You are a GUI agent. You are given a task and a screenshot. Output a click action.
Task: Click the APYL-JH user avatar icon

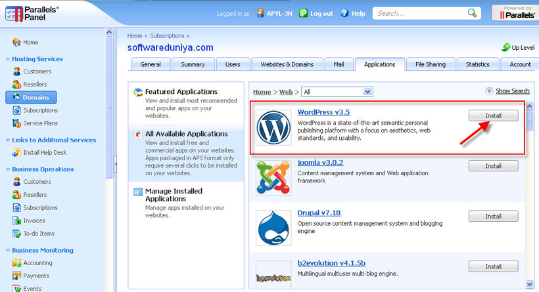(260, 13)
